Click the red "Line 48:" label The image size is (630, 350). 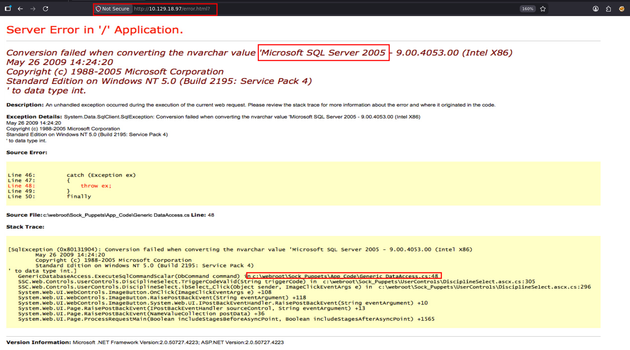pos(21,186)
